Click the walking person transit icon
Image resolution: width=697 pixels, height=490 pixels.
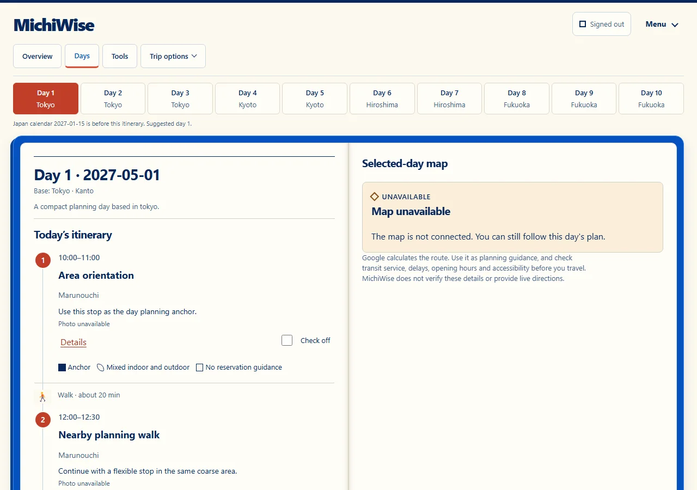point(42,396)
